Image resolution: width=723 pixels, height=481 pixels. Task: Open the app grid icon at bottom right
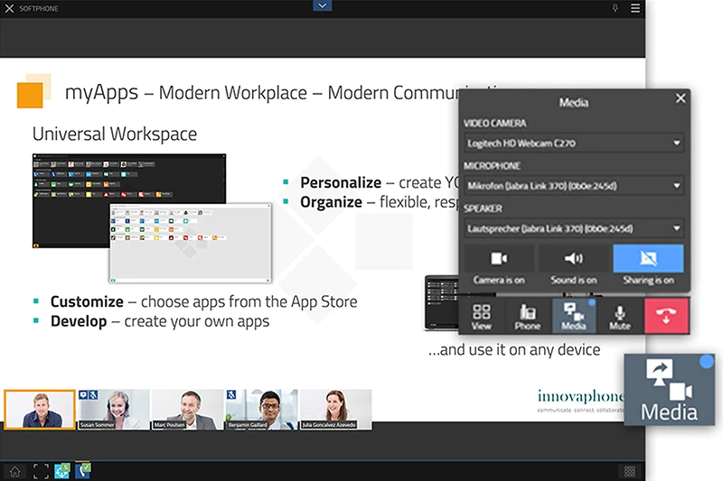point(630,471)
